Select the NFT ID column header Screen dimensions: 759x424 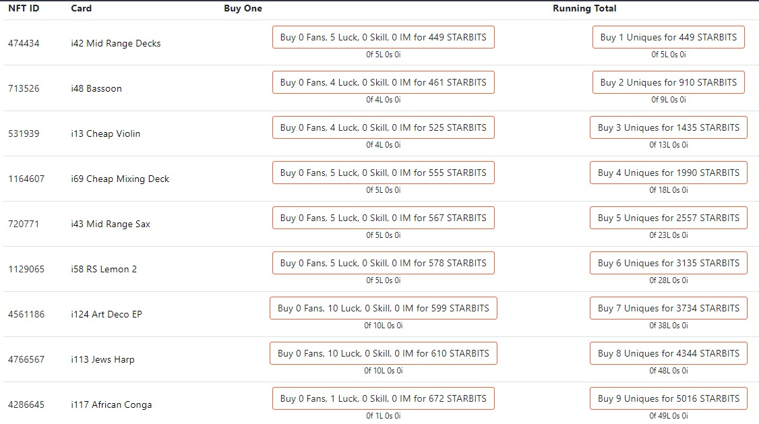click(x=24, y=8)
